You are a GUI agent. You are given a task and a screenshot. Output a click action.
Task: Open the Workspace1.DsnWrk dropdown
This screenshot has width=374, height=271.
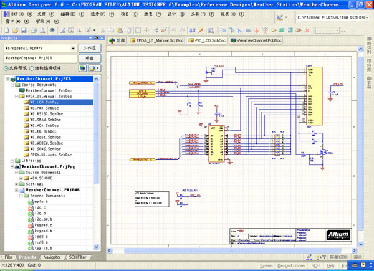click(x=73, y=47)
